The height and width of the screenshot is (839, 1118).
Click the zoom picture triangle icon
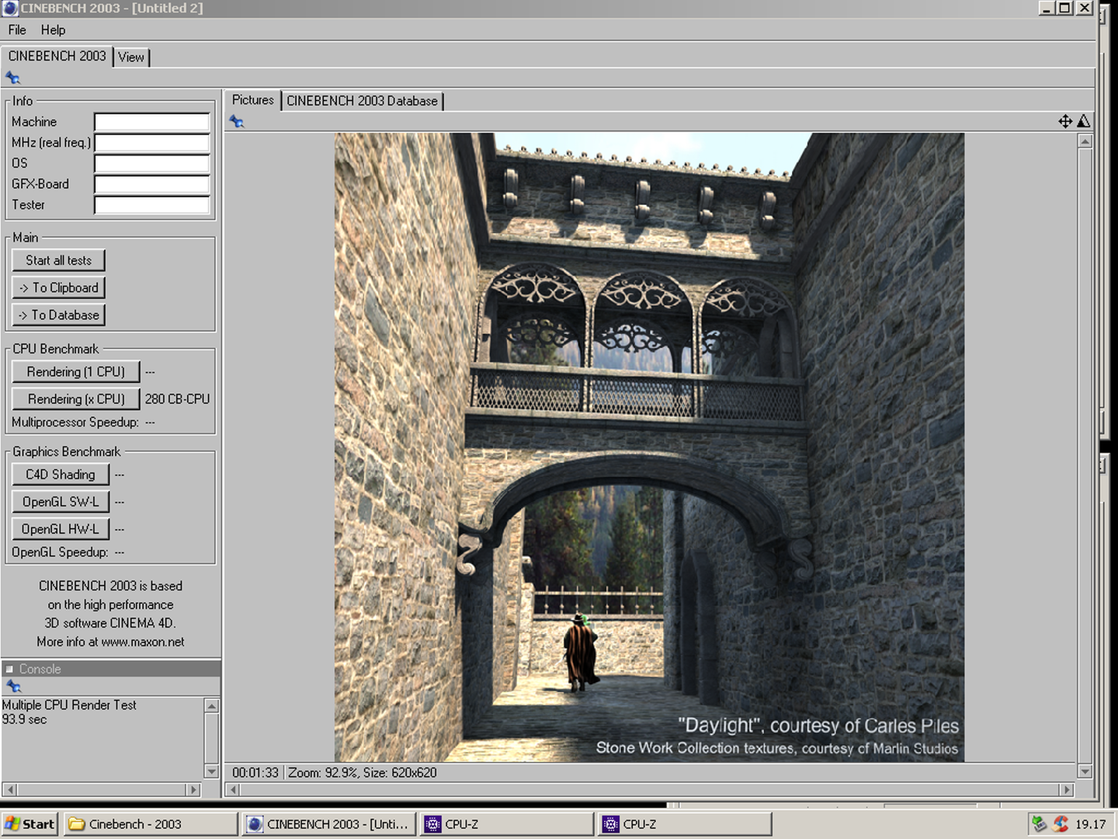click(x=1084, y=121)
